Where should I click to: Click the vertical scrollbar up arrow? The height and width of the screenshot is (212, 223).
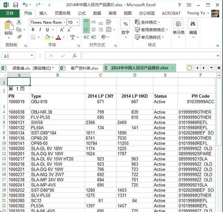click(219, 76)
